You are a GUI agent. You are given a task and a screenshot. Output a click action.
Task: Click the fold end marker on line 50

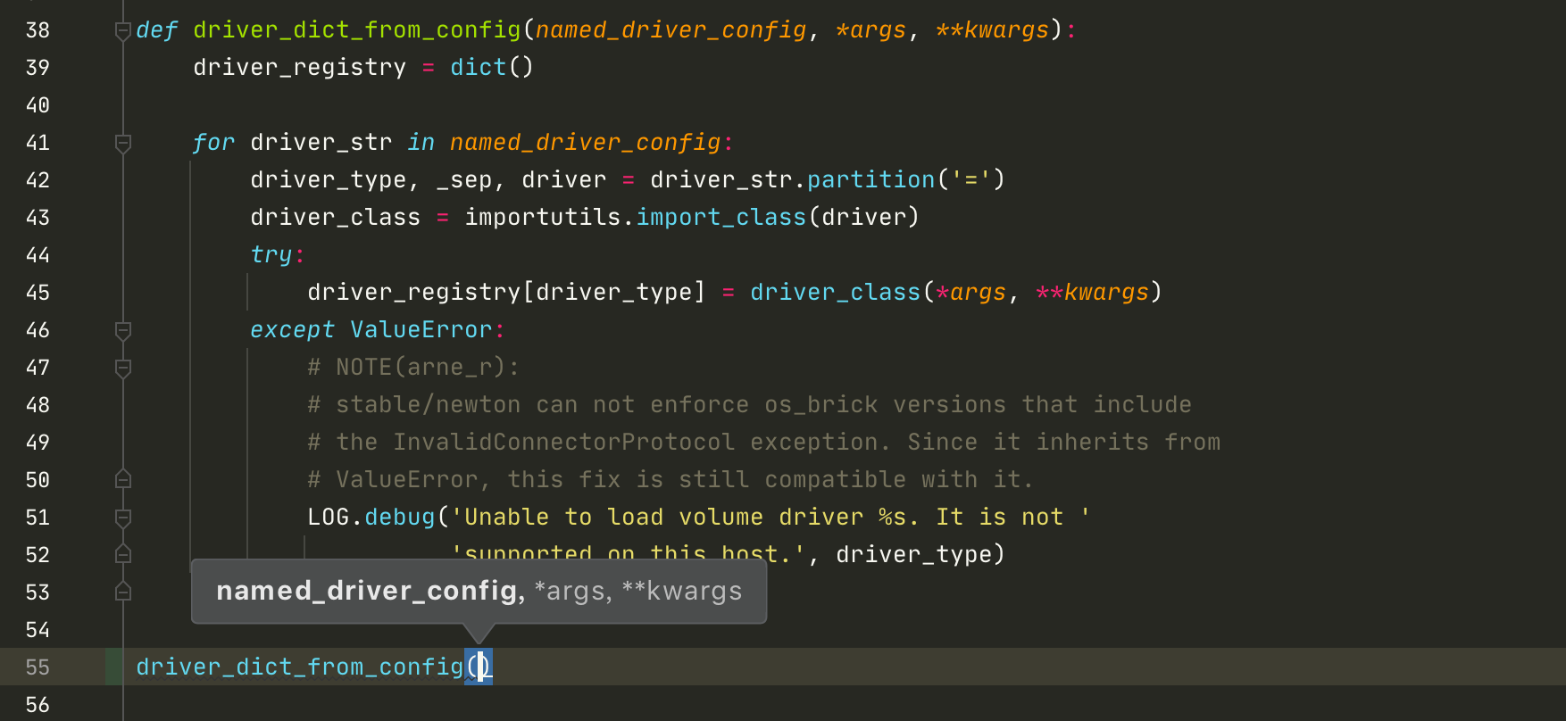coord(123,480)
